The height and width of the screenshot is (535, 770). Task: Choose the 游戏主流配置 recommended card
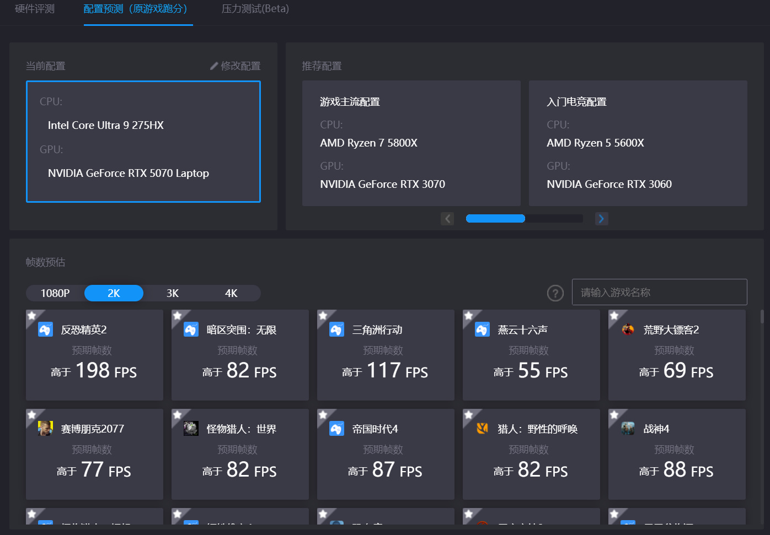click(411, 143)
